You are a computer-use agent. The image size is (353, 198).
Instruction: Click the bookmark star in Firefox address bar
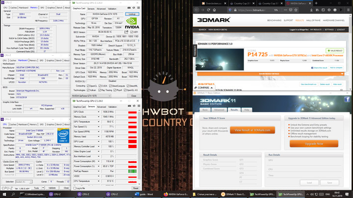pyautogui.click(x=296, y=10)
